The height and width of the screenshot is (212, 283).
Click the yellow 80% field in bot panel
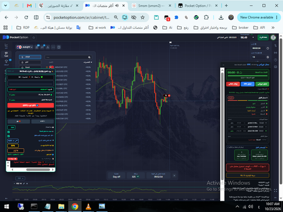coord(13,145)
